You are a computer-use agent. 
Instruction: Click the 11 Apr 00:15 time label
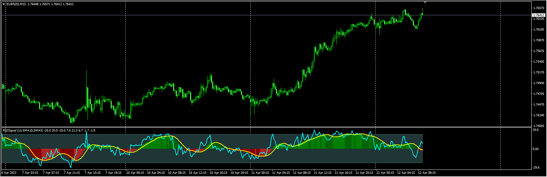pyautogui.click(x=260, y=173)
